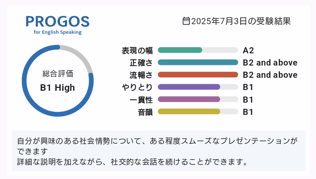Click the calendar icon beside the date
316x179 pixels.
[x=186, y=21]
